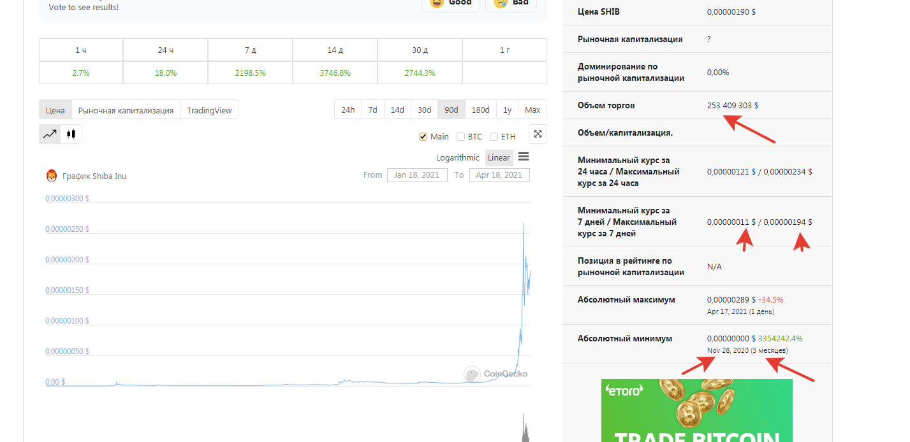Click the 253 409 303 $ volume value

733,105
